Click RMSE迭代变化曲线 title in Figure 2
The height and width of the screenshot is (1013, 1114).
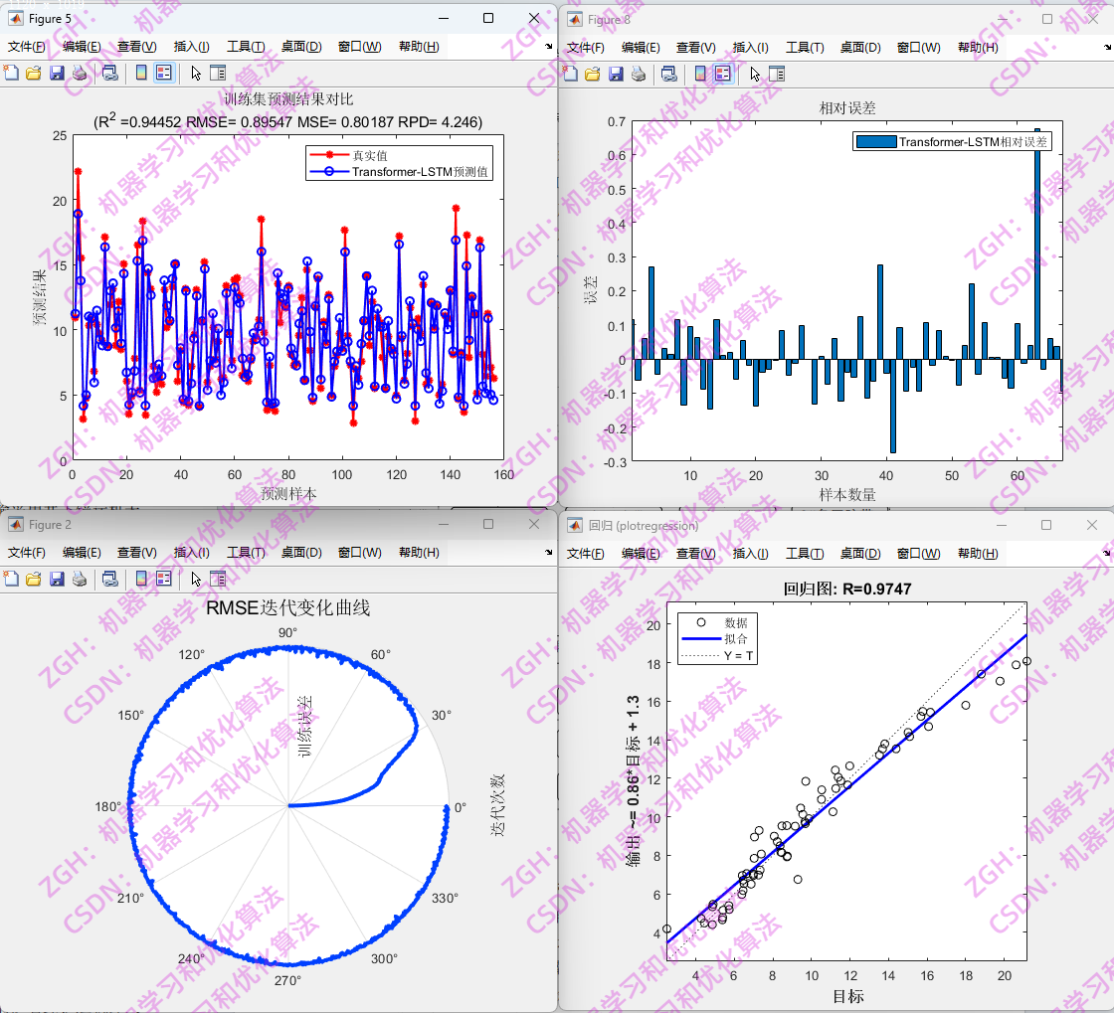pyautogui.click(x=288, y=607)
